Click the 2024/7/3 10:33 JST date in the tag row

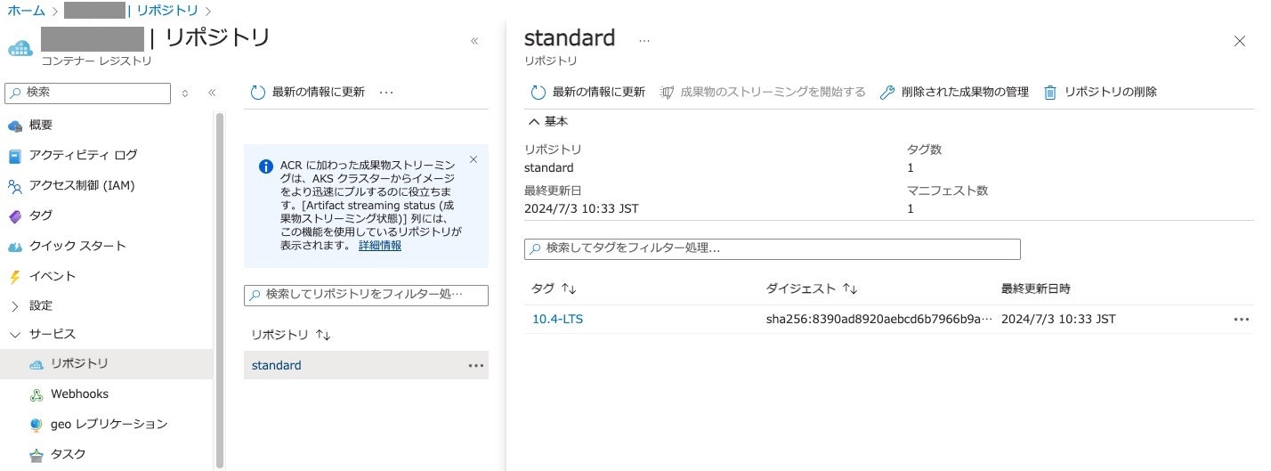coord(1058,319)
